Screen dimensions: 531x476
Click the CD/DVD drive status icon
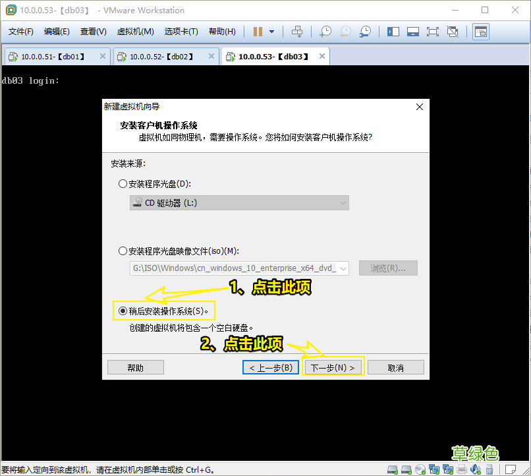[x=420, y=469]
